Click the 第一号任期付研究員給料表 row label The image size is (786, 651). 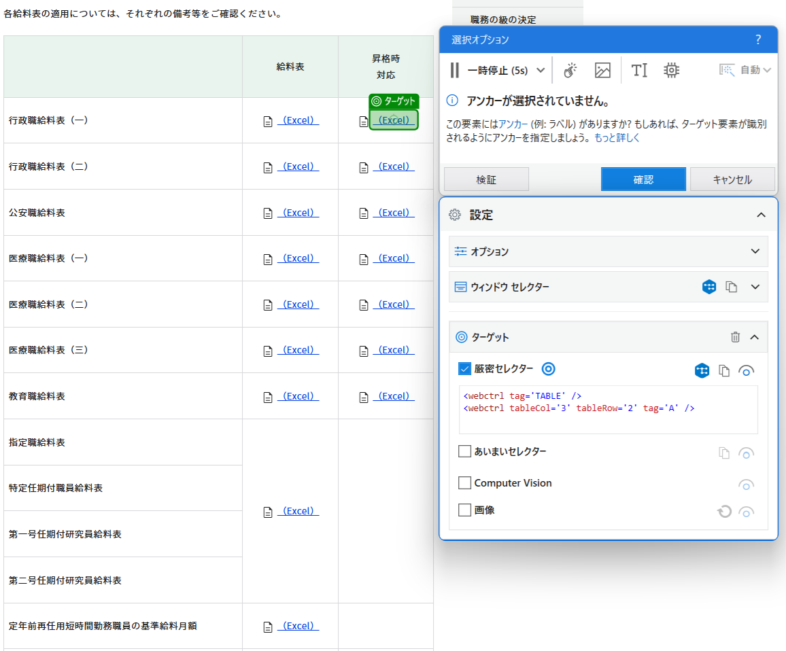coord(65,534)
